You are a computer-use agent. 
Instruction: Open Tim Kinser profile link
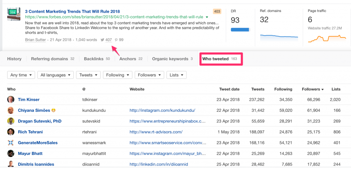click(x=29, y=100)
